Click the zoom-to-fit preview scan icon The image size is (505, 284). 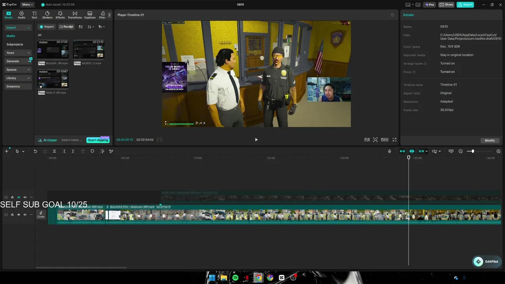[x=375, y=140]
